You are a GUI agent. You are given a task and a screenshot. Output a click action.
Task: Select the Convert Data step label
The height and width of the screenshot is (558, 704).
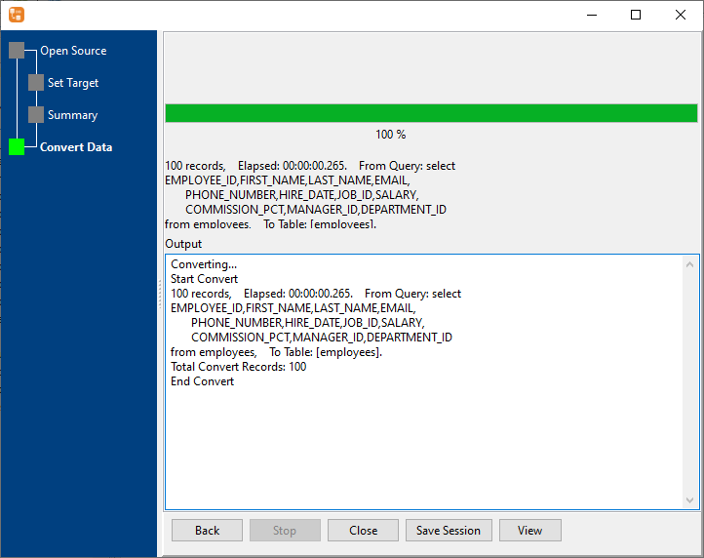[76, 147]
